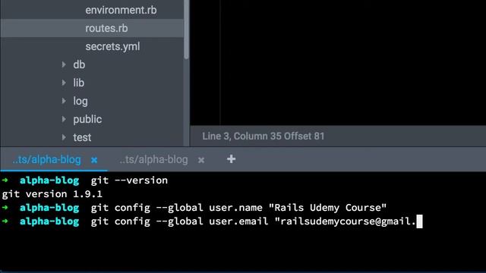The height and width of the screenshot is (273, 486).
Task: Click the 'git --version' command text
Action: pyautogui.click(x=129, y=180)
